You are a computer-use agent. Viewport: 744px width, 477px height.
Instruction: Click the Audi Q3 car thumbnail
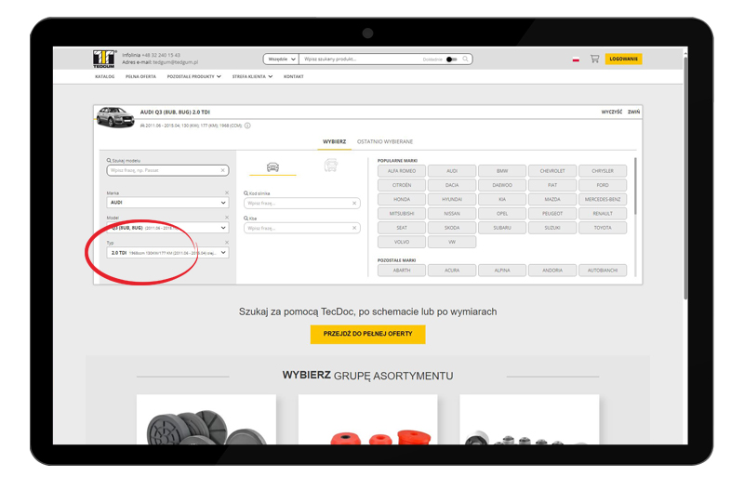115,117
